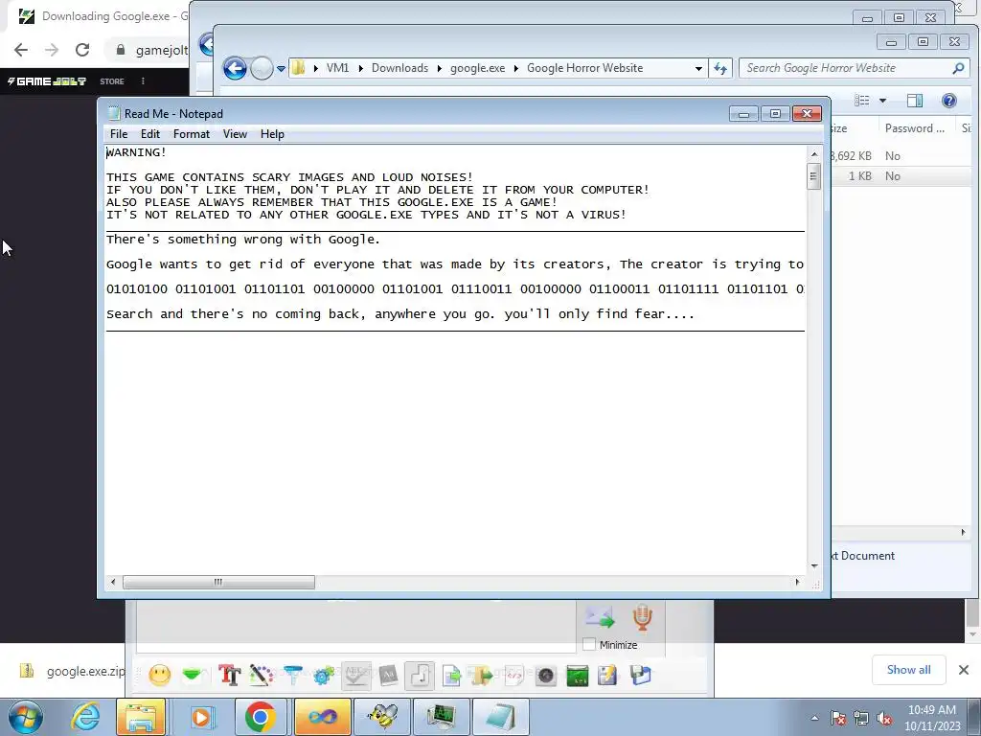
Task: Expand the arrow after VM1 in breadcrumb
Action: pyautogui.click(x=360, y=68)
